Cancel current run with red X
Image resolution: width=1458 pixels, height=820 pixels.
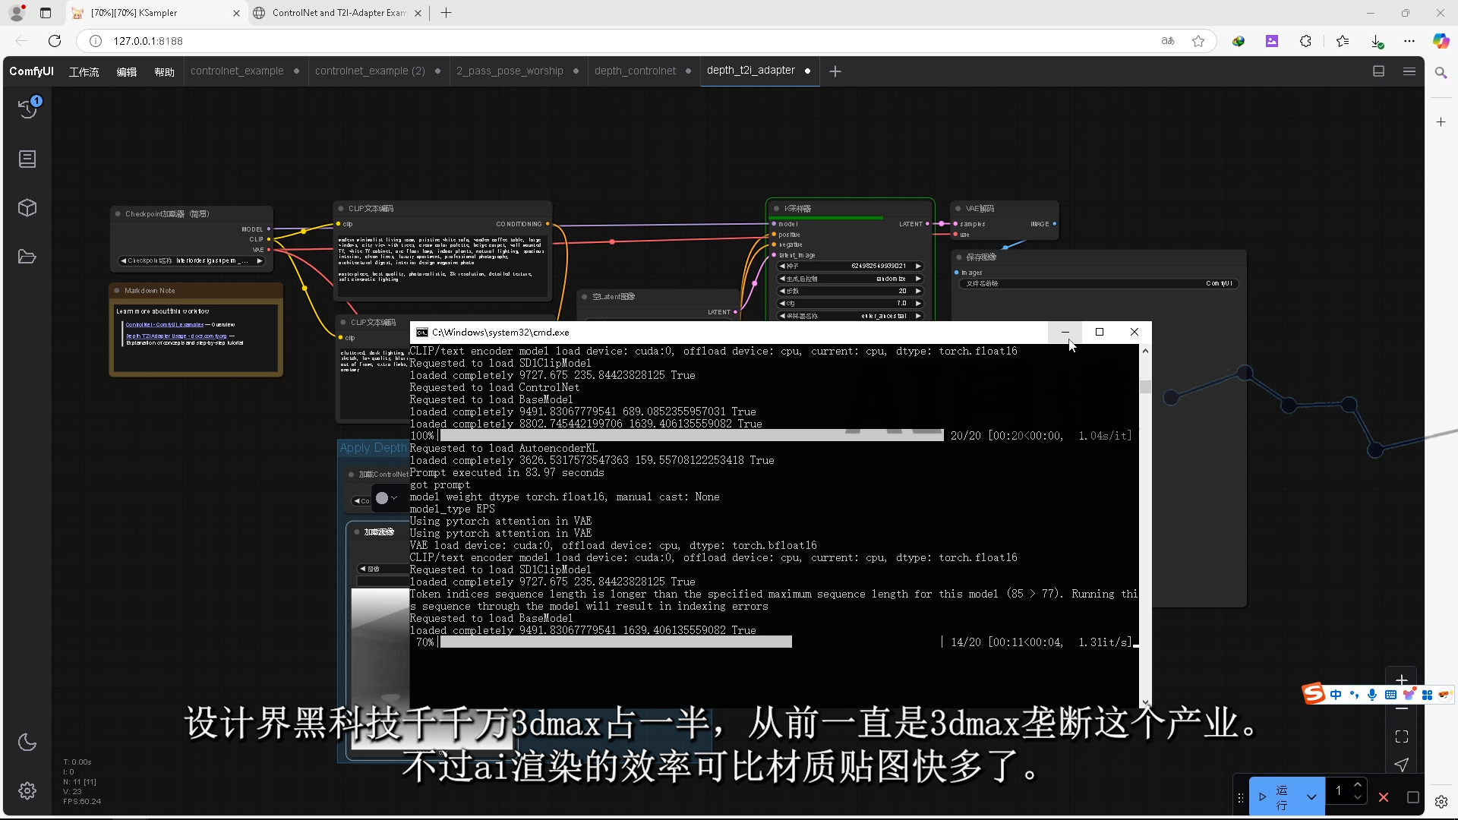1384,797
